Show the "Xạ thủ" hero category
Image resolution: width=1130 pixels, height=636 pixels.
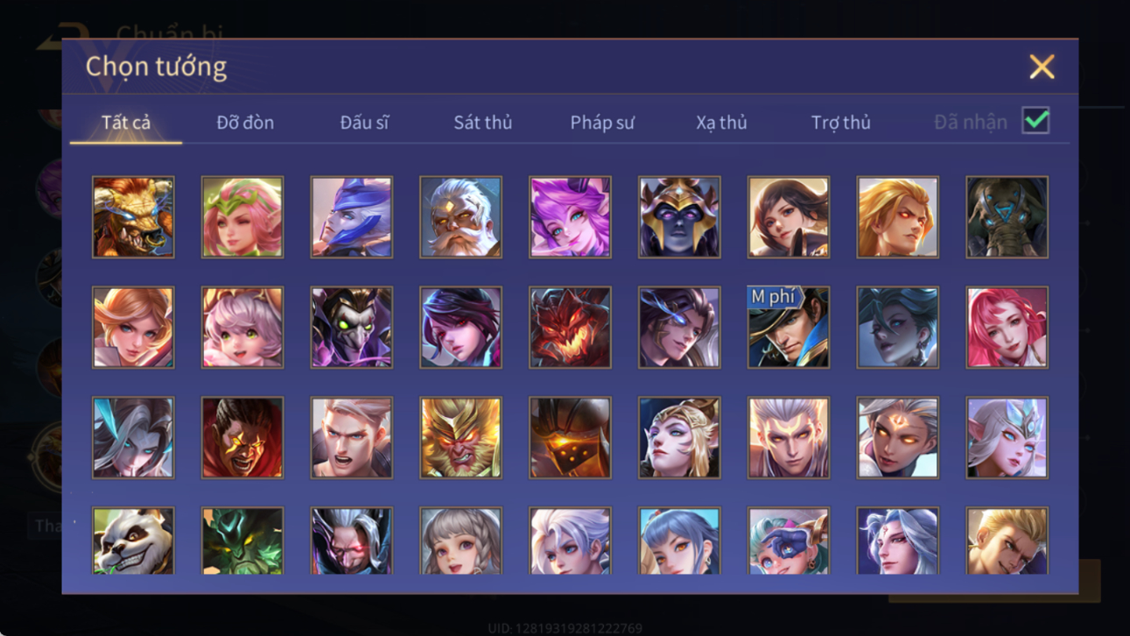(x=721, y=123)
